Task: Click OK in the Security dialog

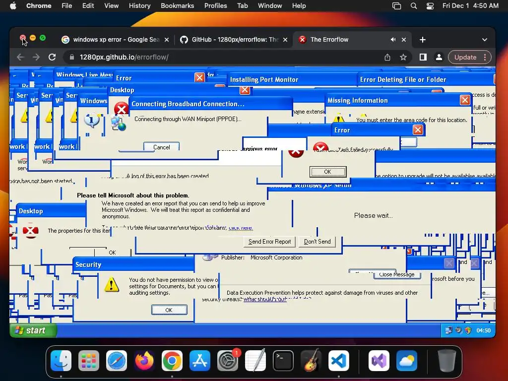Action: click(x=169, y=310)
